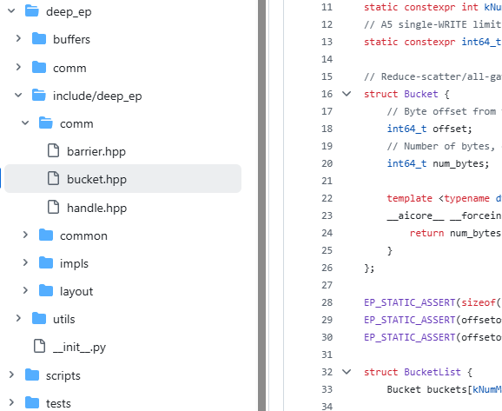Click the 'struct BucketList {' code text
The width and height of the screenshot is (502, 411).
[418, 372]
